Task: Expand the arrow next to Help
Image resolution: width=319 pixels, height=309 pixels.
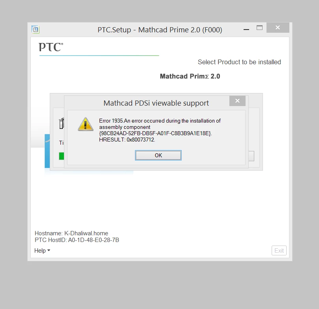Action: tap(49, 251)
